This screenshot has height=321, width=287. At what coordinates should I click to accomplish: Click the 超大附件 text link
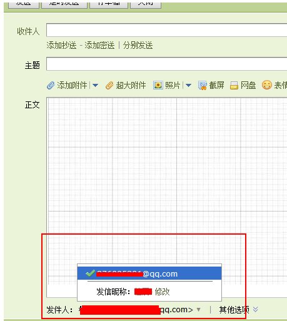tap(131, 85)
